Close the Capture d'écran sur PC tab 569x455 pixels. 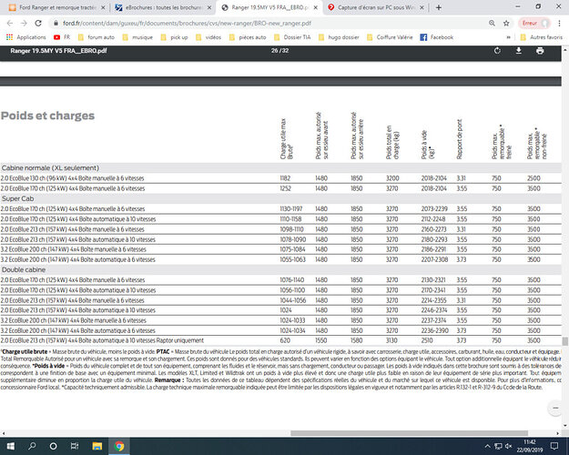click(422, 7)
